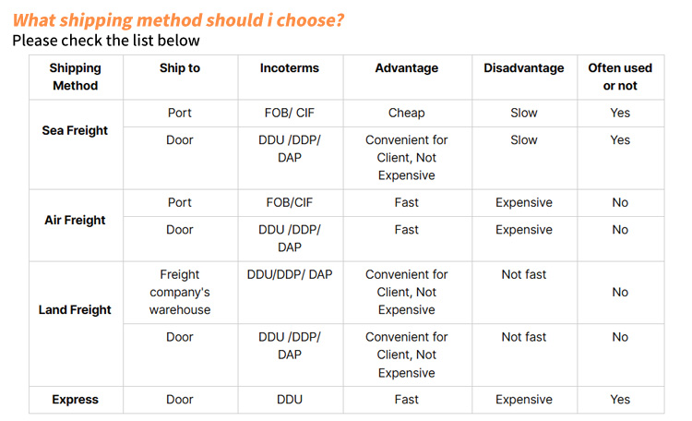Select 'Expensive' cell in Express row
The image size is (692, 421).
click(x=524, y=400)
